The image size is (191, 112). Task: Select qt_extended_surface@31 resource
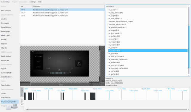click(118, 59)
